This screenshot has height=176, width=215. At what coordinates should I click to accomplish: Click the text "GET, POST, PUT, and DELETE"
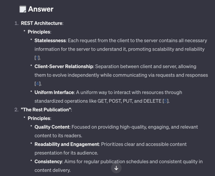click(x=129, y=101)
